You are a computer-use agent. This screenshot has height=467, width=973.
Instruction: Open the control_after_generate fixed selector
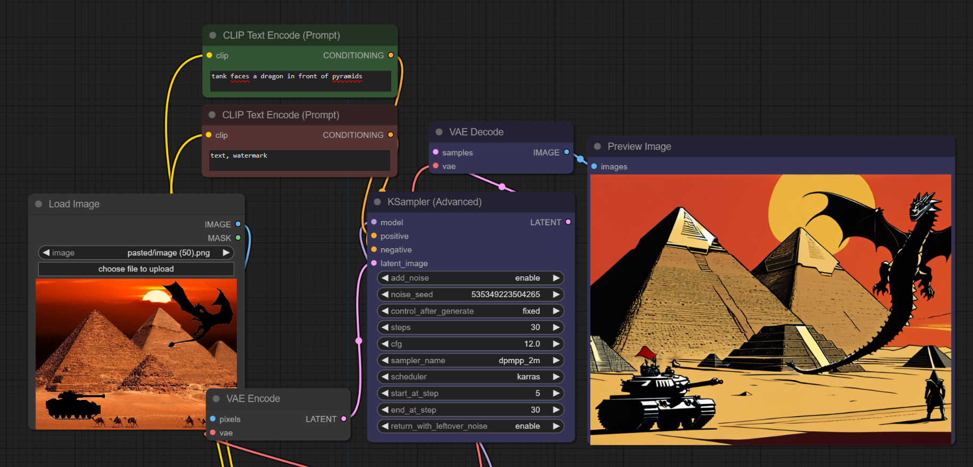click(471, 311)
